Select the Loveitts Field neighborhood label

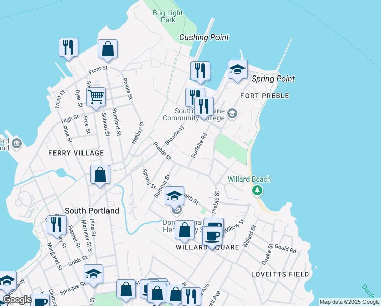280,274
